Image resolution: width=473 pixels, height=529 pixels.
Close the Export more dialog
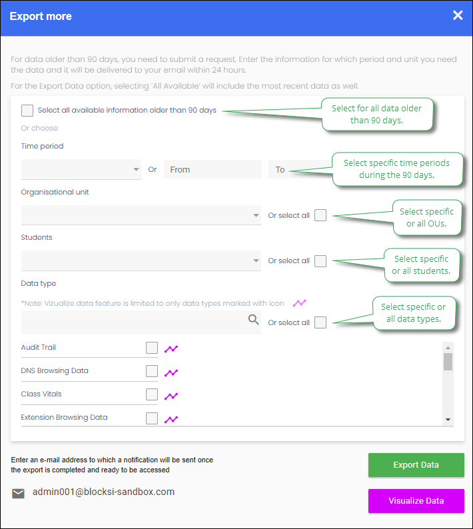[x=458, y=15]
